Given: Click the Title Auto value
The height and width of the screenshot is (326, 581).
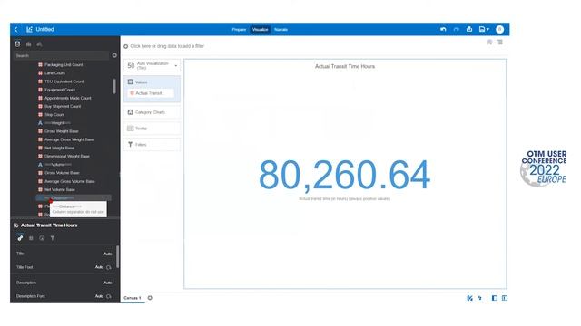Looking at the screenshot, I should pos(107,254).
